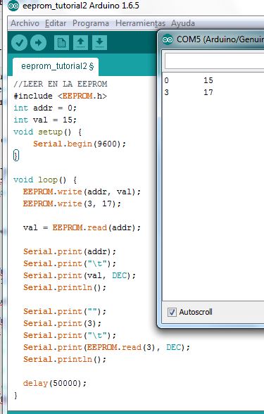Click the Arduino logo in the title bar
264x414 pixels.
pyautogui.click(x=13, y=6)
